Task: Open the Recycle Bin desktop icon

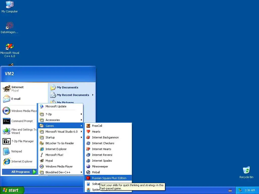Action: [x=246, y=170]
